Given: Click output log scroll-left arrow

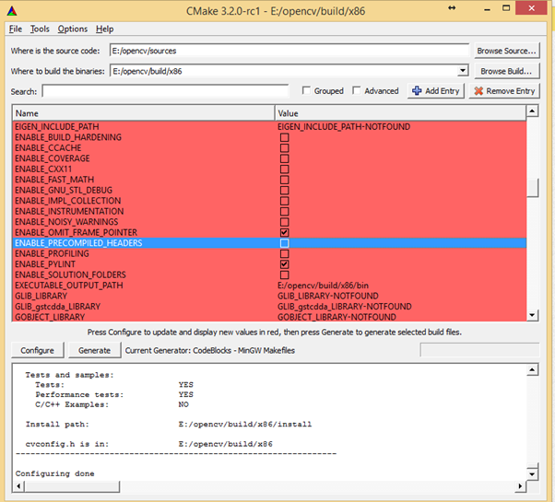Looking at the screenshot, I should coord(18,486).
